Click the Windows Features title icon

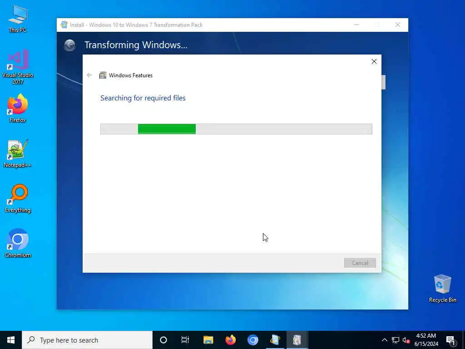103,75
